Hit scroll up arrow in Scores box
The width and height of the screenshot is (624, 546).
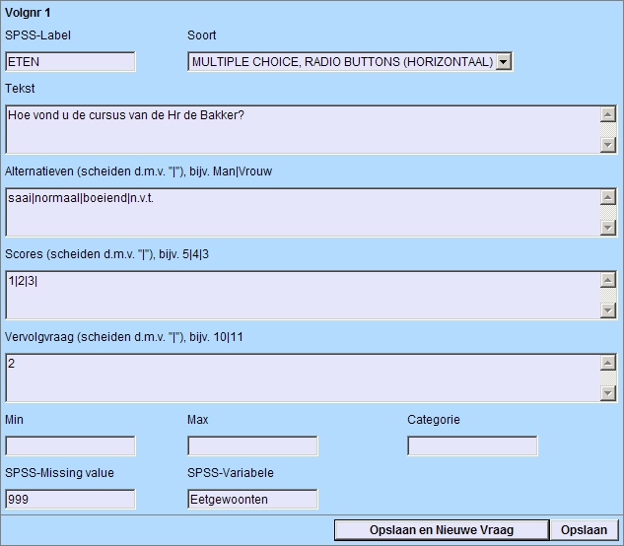pyautogui.click(x=607, y=279)
